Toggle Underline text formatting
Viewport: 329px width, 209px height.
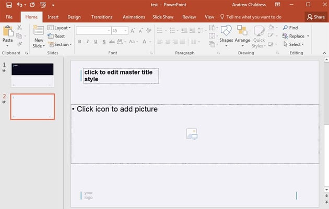pyautogui.click(x=95, y=42)
